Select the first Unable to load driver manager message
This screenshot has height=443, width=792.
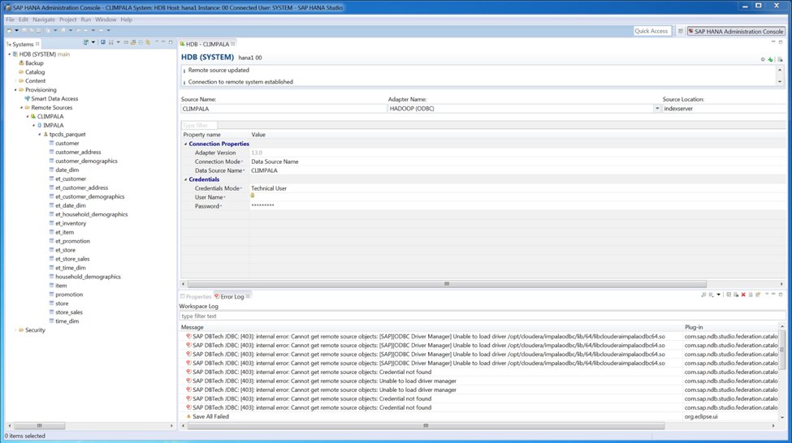point(324,381)
